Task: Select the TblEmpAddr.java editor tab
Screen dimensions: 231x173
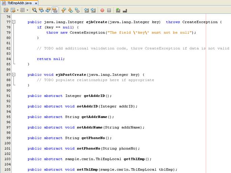Action: coord(20,3)
